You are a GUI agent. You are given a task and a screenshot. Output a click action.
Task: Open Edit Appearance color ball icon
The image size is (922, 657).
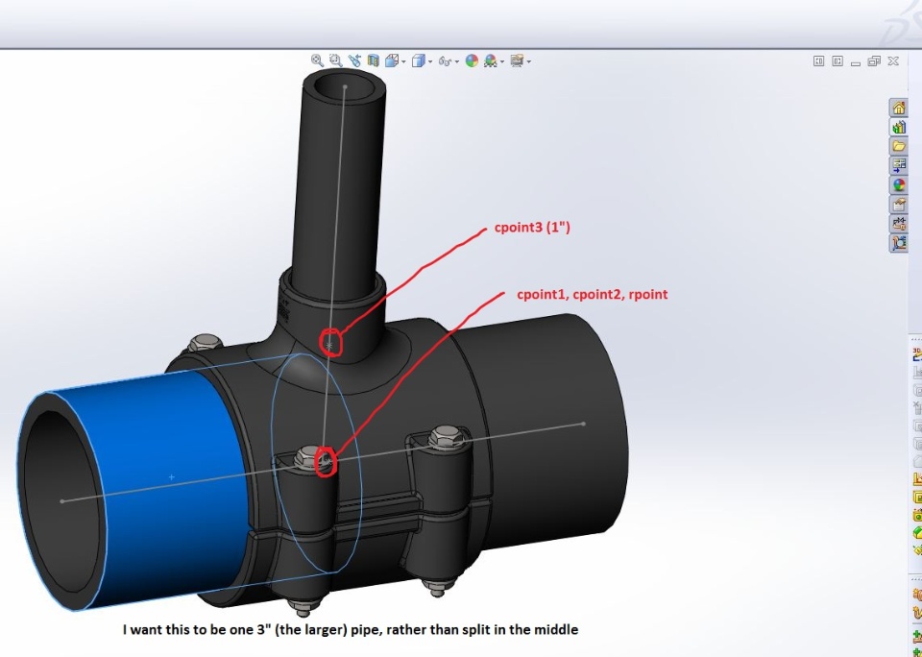pyautogui.click(x=472, y=61)
